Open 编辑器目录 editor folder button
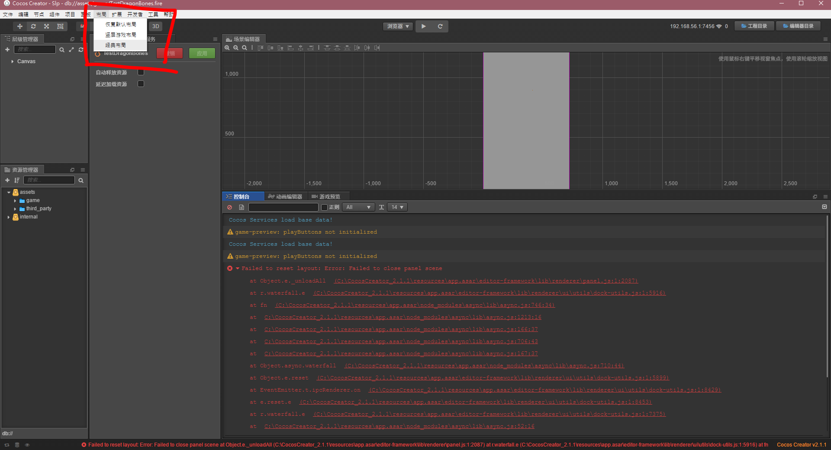Image resolution: width=831 pixels, height=450 pixels. (x=799, y=26)
